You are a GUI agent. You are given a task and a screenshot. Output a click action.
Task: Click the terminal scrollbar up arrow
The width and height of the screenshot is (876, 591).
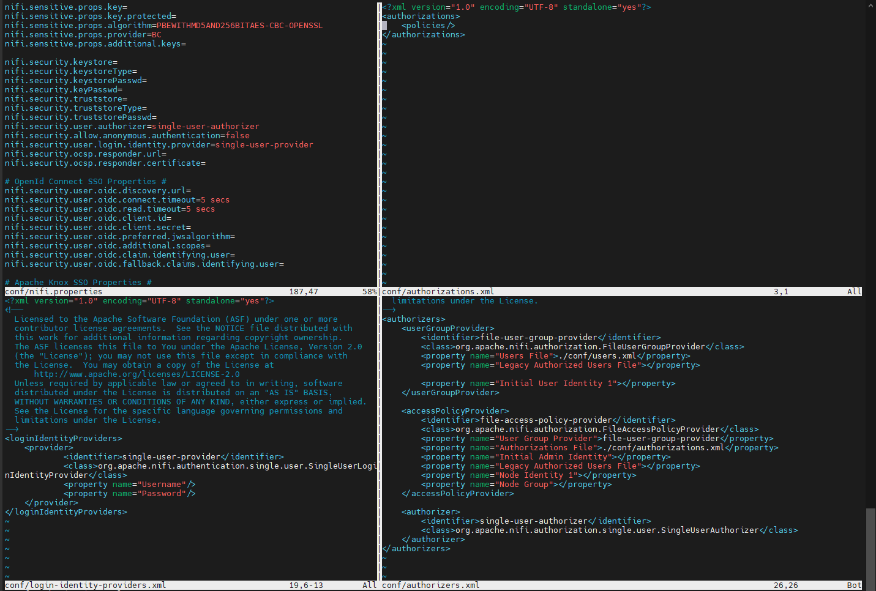870,5
